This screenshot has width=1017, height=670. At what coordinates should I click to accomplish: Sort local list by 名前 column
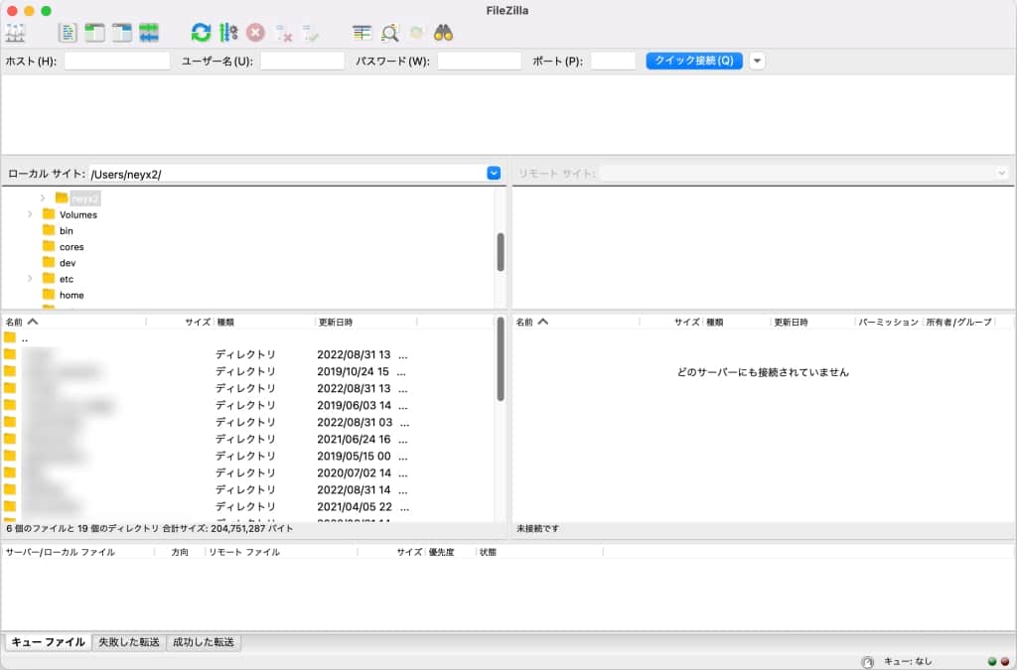[x=73, y=322]
